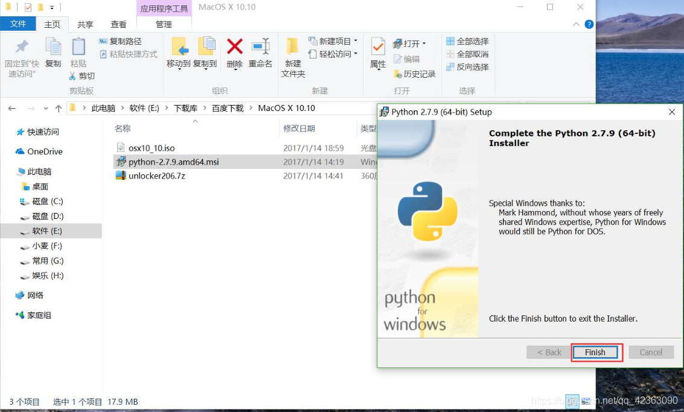684x412 pixels.
Task: Click Cancel in Python Setup dialog
Action: coord(651,352)
